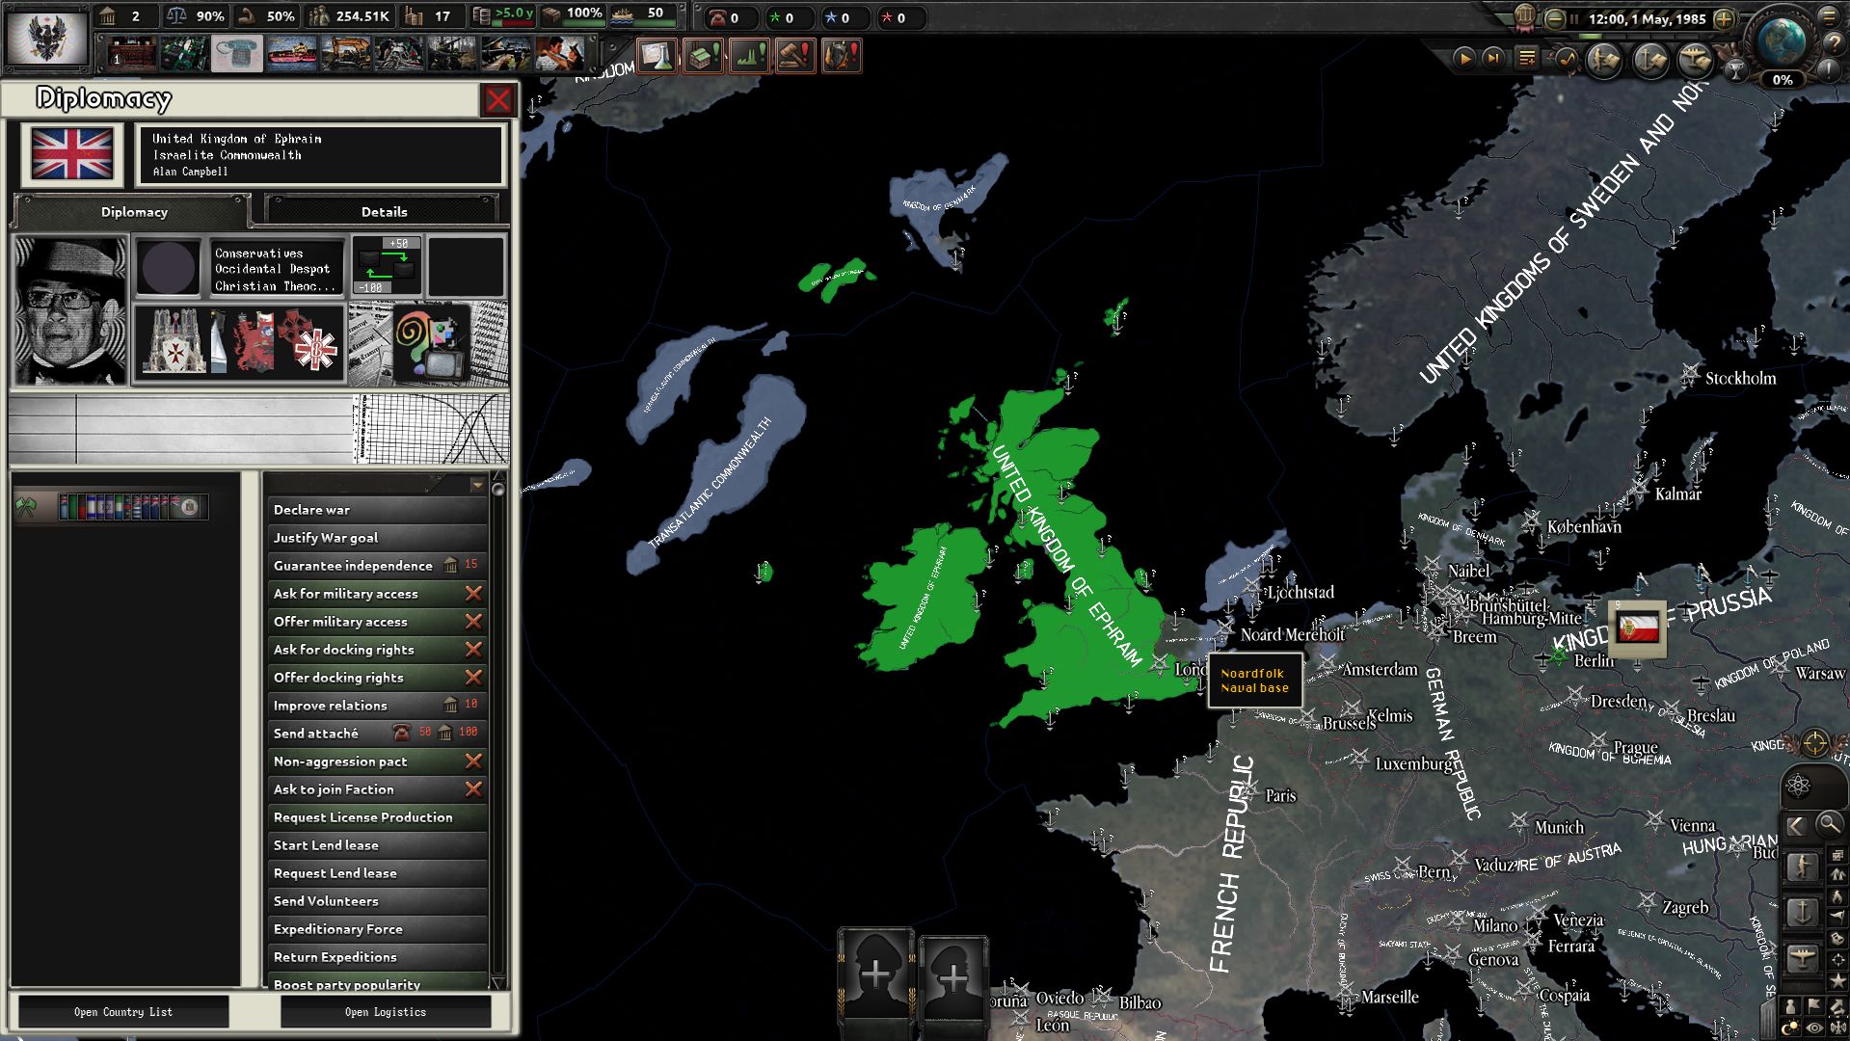Click the world tension globe
Image resolution: width=1850 pixels, height=1041 pixels.
[x=1782, y=40]
